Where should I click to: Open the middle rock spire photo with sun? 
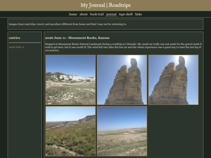pyautogui.click(x=122, y=80)
